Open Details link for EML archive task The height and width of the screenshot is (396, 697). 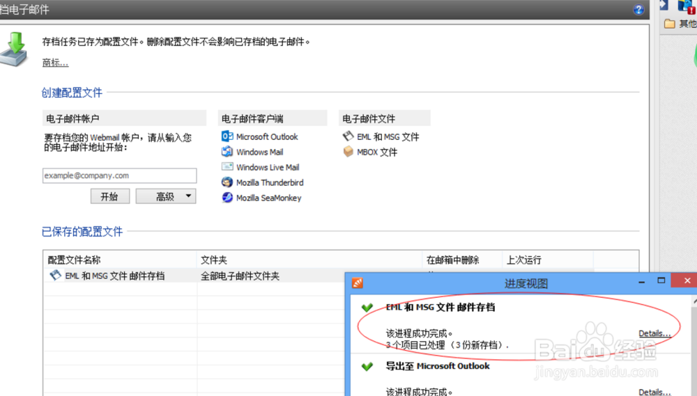tap(654, 333)
